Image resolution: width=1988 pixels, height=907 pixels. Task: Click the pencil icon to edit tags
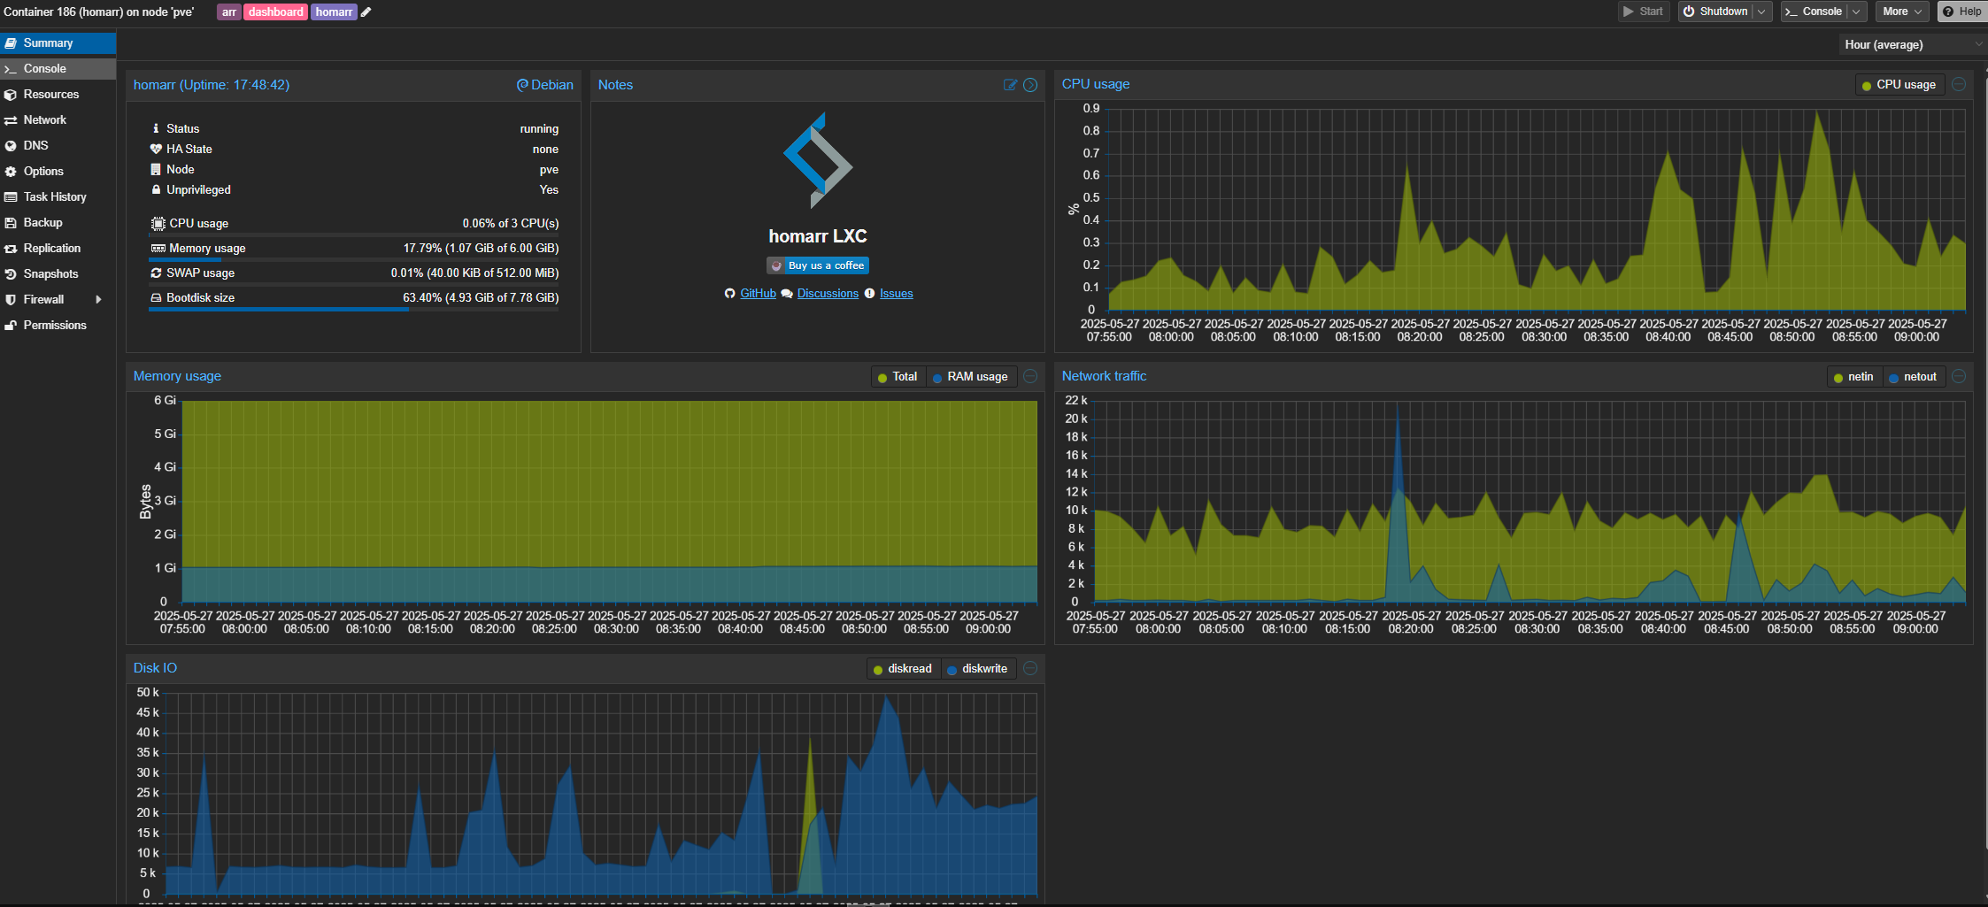pyautogui.click(x=366, y=12)
